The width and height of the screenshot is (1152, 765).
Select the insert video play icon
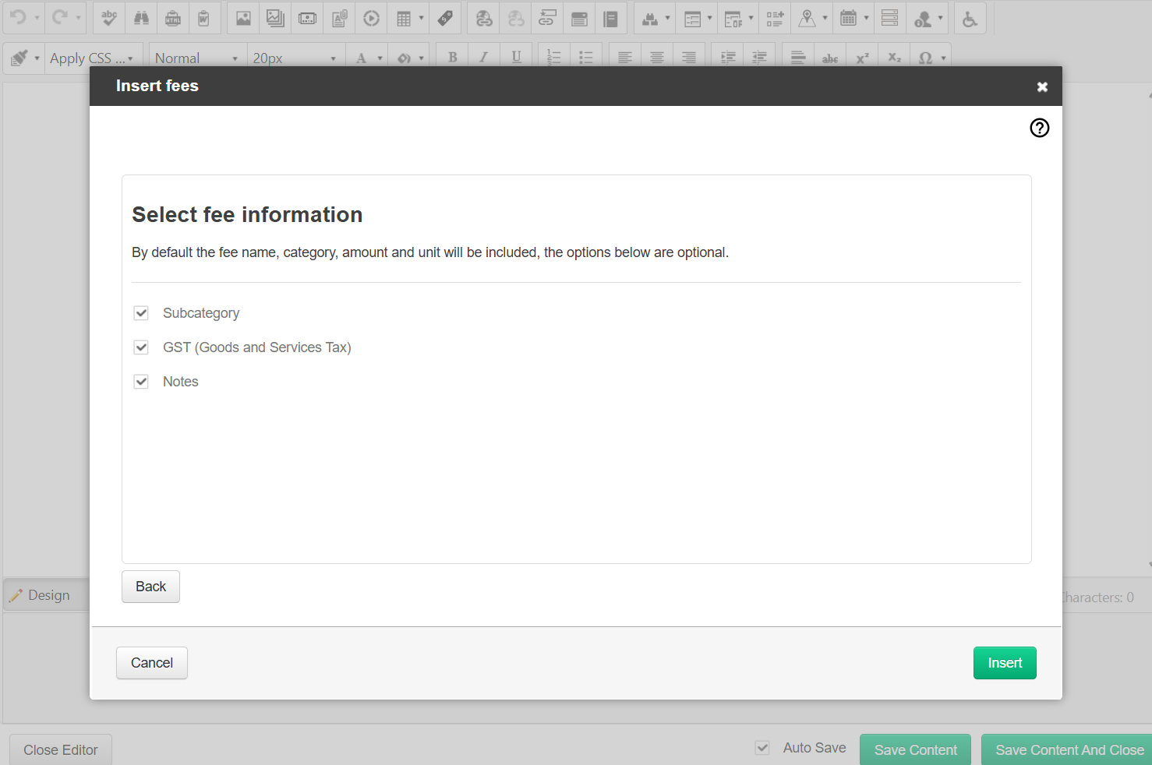pyautogui.click(x=371, y=18)
